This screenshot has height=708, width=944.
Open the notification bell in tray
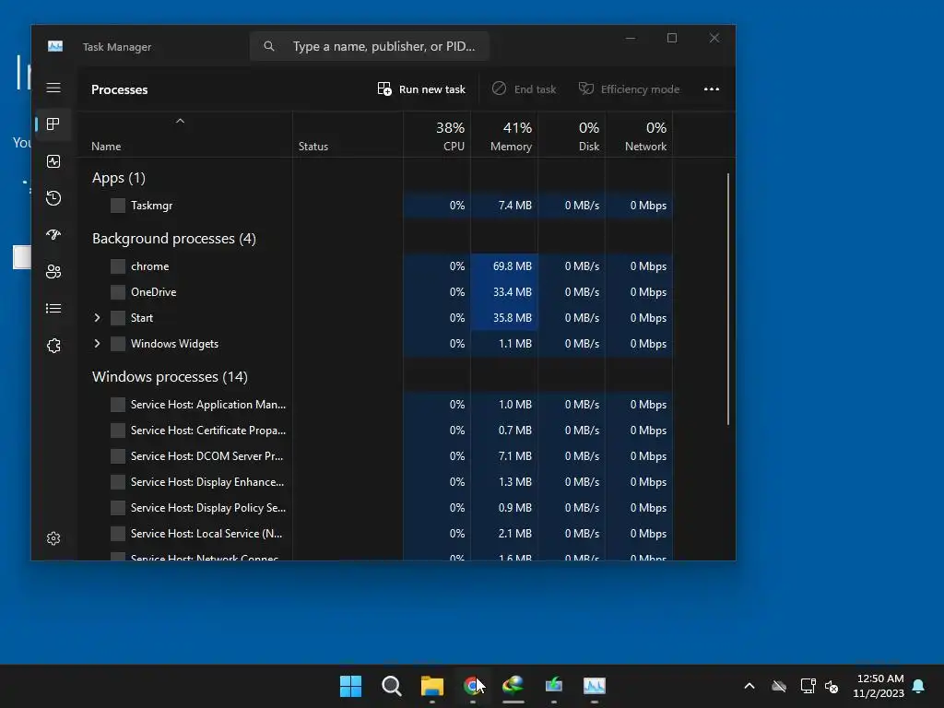[919, 686]
